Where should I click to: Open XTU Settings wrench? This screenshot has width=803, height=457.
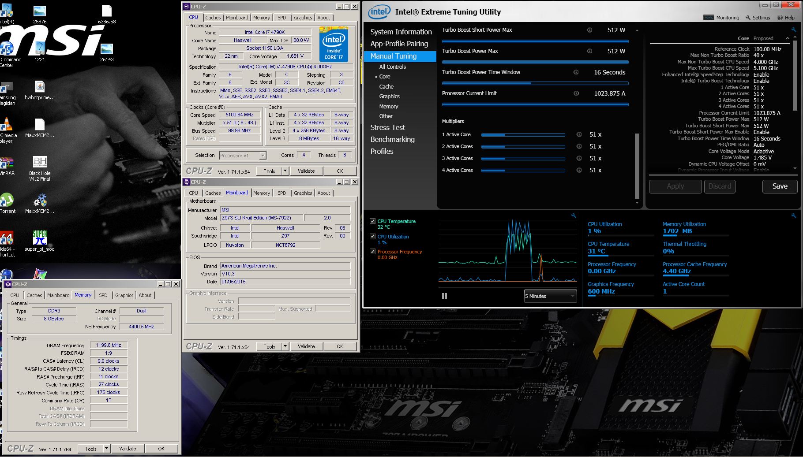point(758,18)
